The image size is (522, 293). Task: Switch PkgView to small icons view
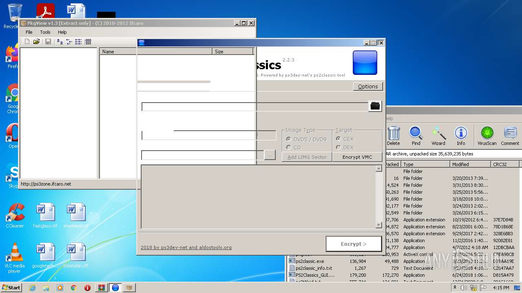69,42
